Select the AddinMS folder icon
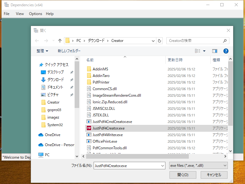 (x=89, y=69)
